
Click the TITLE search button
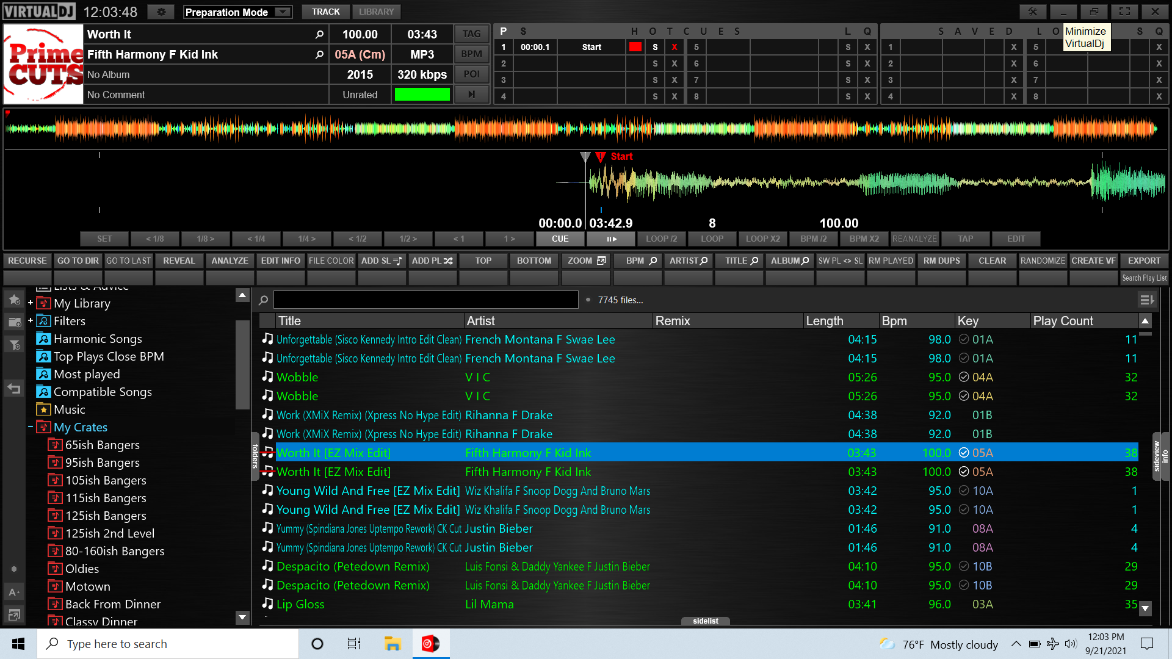740,261
